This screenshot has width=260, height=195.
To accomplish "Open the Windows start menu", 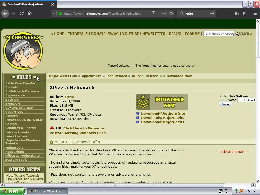I will pos(12,191).
